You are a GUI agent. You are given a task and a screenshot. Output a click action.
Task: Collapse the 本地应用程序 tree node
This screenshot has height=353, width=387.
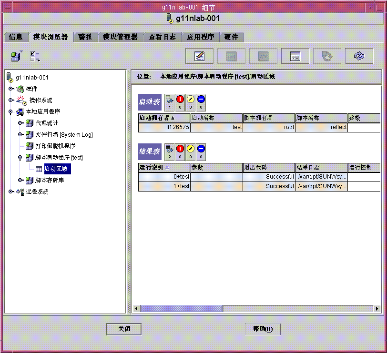pyautogui.click(x=10, y=112)
